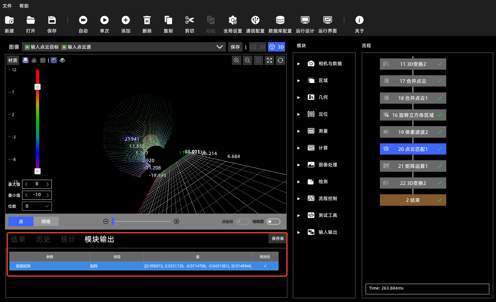Click the 保存表 button
This screenshot has width=496, height=302.
278,239
